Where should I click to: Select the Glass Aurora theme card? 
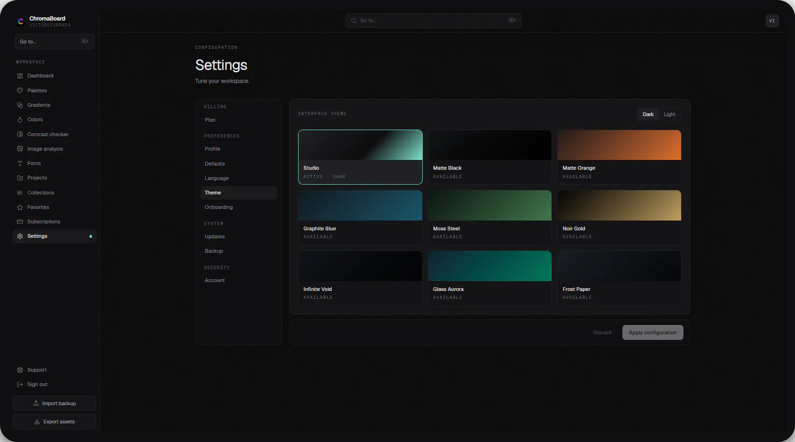(489, 278)
